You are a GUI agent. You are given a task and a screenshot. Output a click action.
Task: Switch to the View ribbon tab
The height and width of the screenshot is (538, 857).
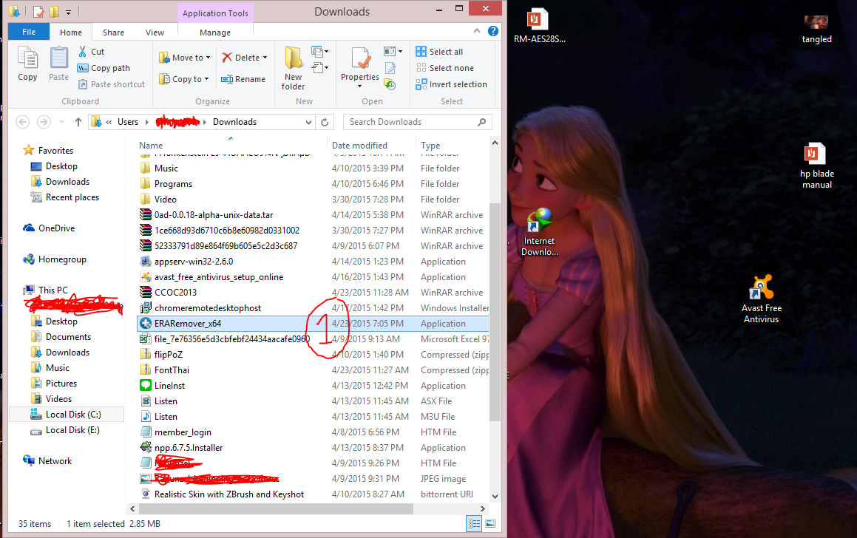tap(155, 33)
